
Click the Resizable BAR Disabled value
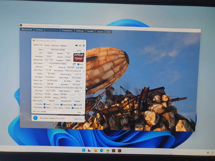click(x=77, y=101)
